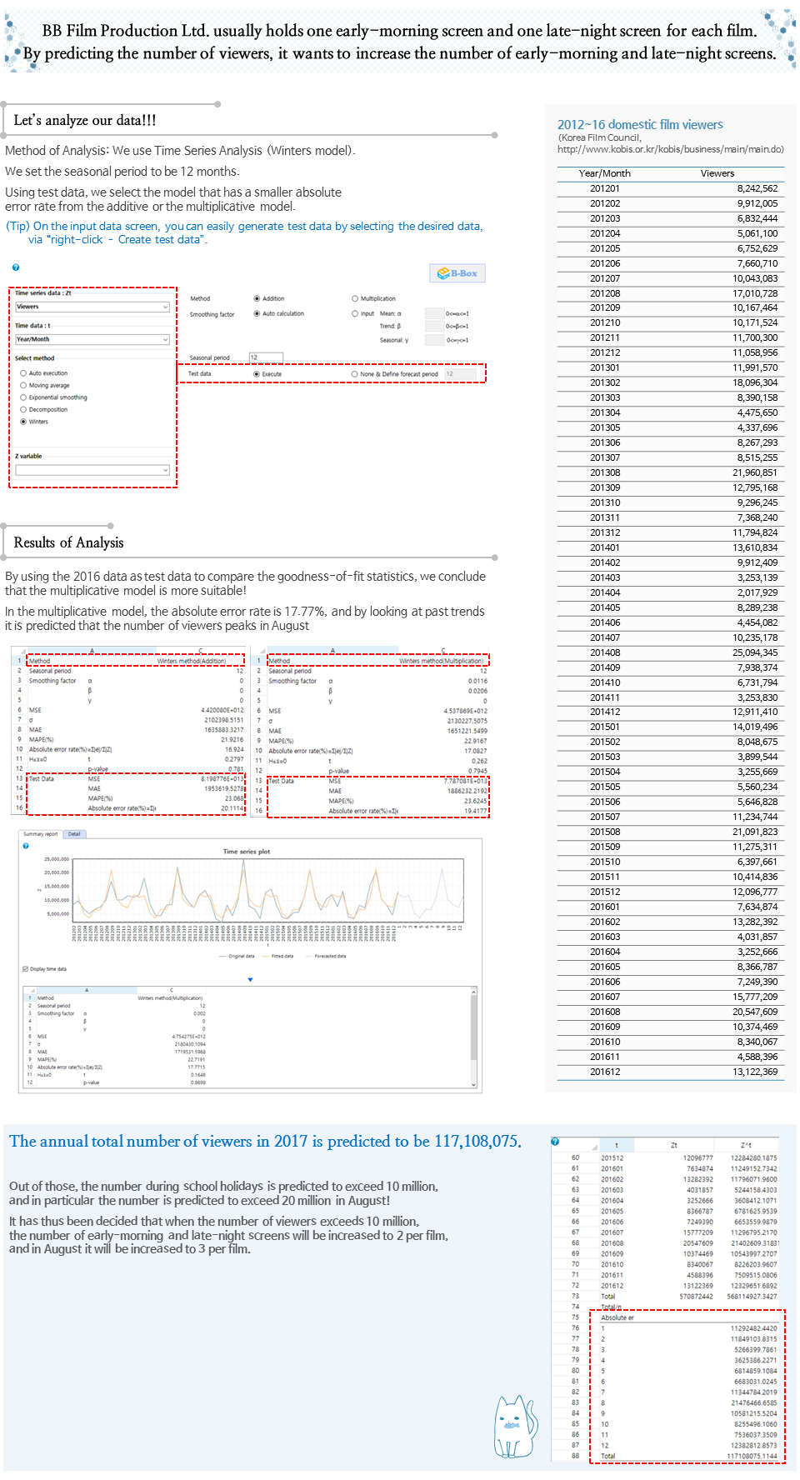
Task: Click the first Winters method(Multiplication) header cell
Action: (442, 661)
